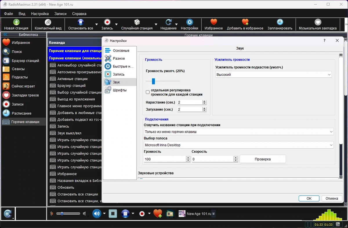The height and width of the screenshot is (228, 348).
Task: Mute sound with the bottom speaker button
Action: point(97,214)
